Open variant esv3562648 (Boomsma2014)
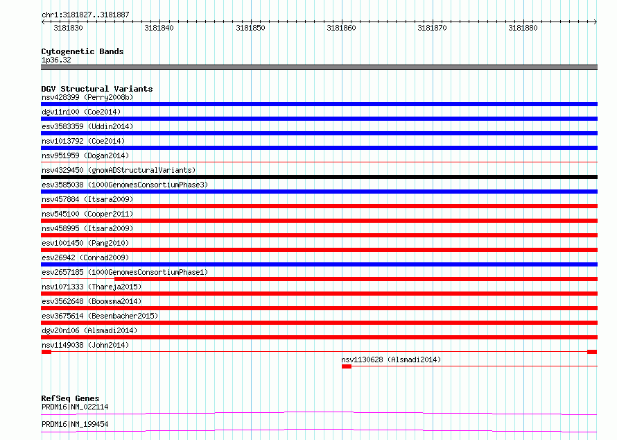The image size is (617, 440). point(92,301)
